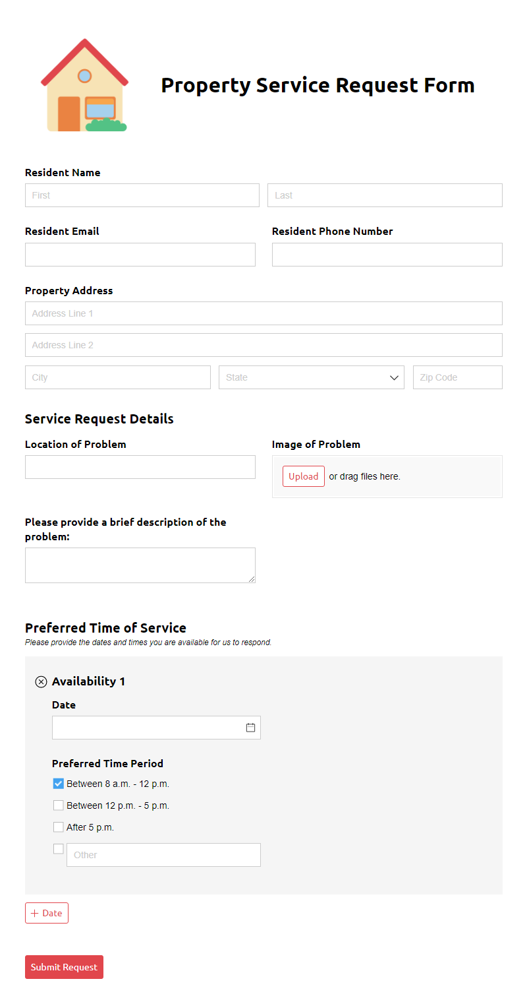Remove Availability 1 with the circled X

(x=41, y=682)
